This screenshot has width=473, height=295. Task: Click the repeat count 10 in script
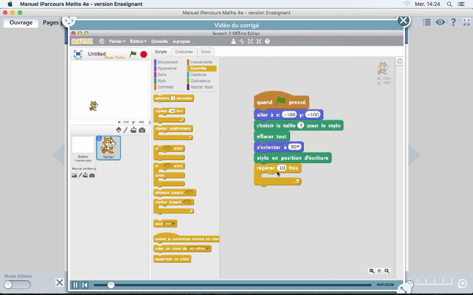tap(282, 168)
